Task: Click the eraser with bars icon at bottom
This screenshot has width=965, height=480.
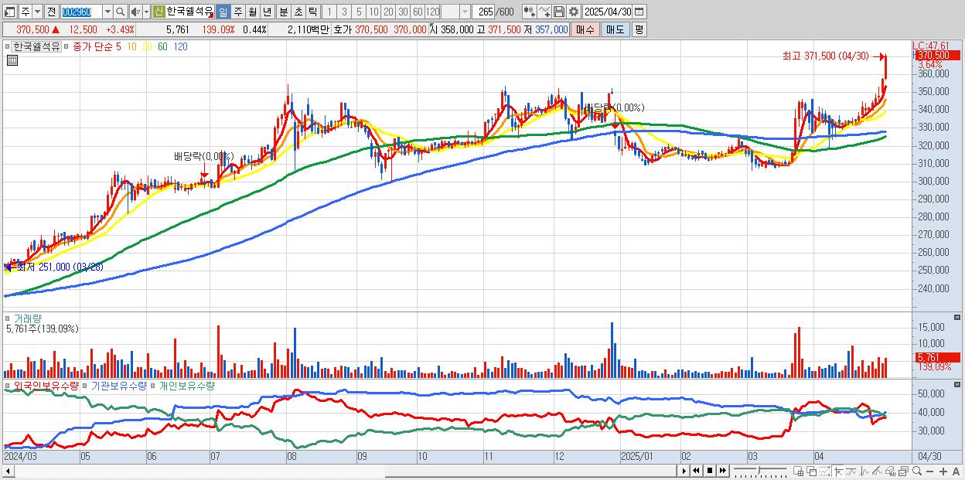Action: 891,471
